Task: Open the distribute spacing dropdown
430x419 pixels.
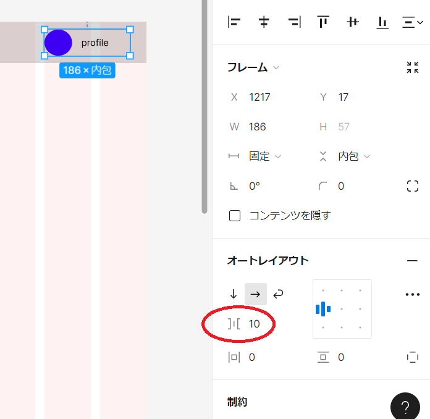Action: (413, 22)
